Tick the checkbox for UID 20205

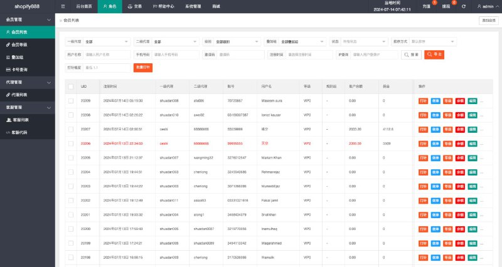click(71, 158)
